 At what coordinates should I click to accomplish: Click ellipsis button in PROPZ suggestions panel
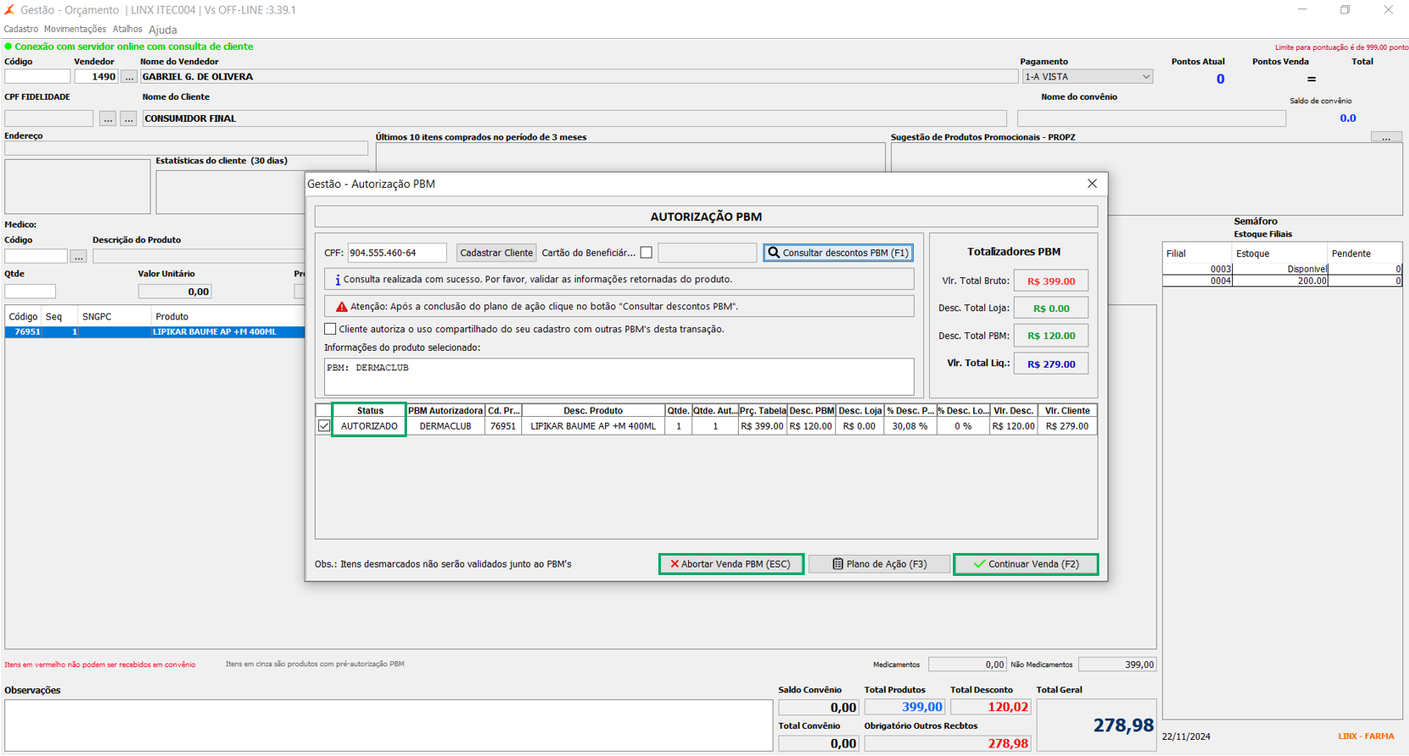pos(1385,137)
